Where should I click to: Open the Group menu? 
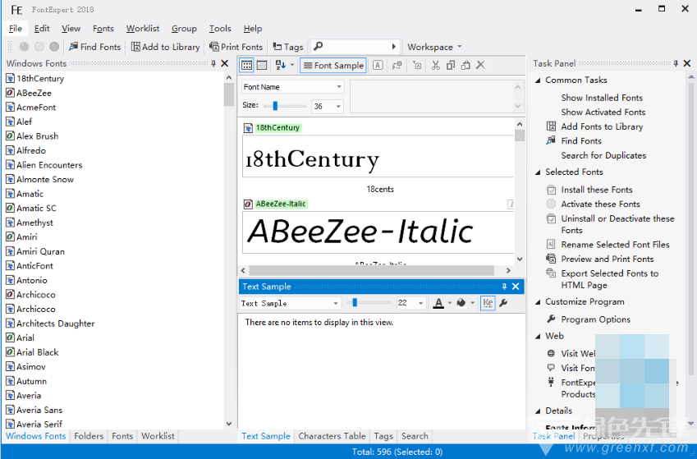pyautogui.click(x=184, y=29)
